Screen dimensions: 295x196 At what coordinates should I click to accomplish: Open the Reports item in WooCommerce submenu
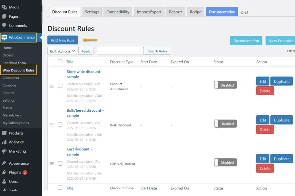8,93
